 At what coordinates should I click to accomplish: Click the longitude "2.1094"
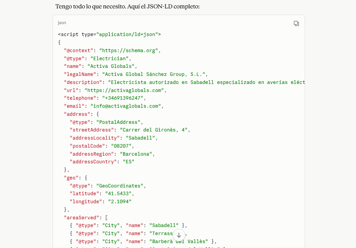pyautogui.click(x=120, y=201)
